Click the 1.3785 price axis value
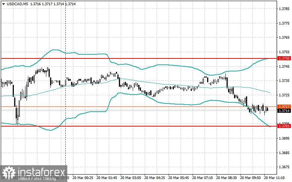This screenshot has width=292, height=182. (284, 9)
